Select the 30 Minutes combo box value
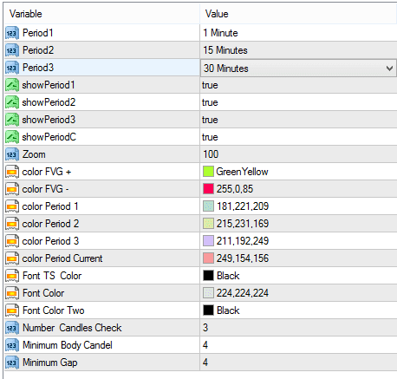The width and height of the screenshot is (397, 379). coord(298,69)
